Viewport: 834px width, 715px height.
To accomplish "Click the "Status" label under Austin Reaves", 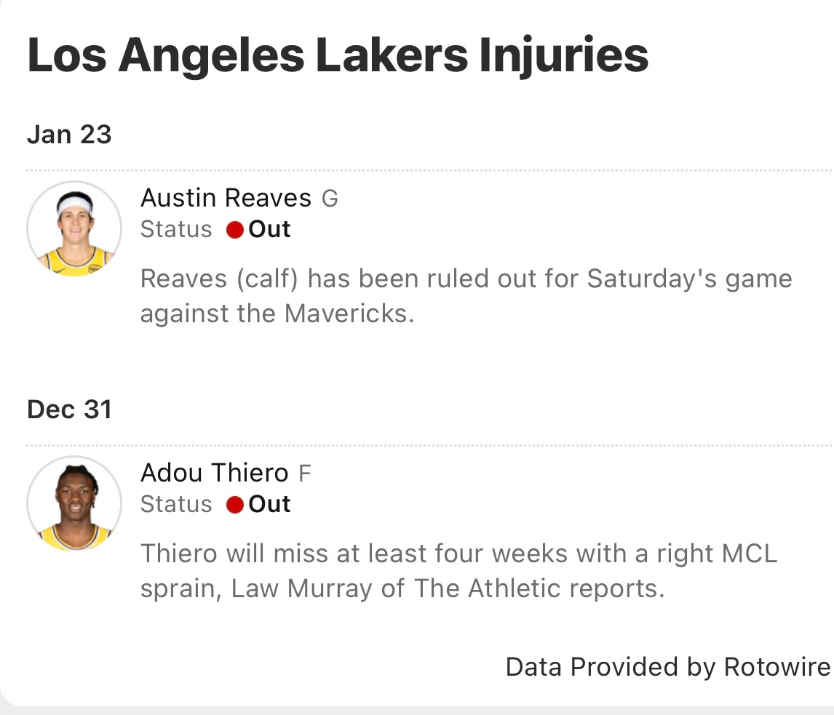I will (176, 230).
